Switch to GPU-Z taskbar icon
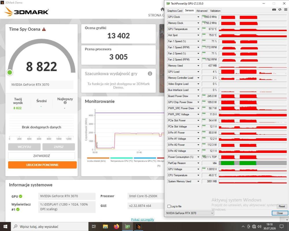Image resolution: width=289 pixels, height=231 pixels. click(x=127, y=227)
